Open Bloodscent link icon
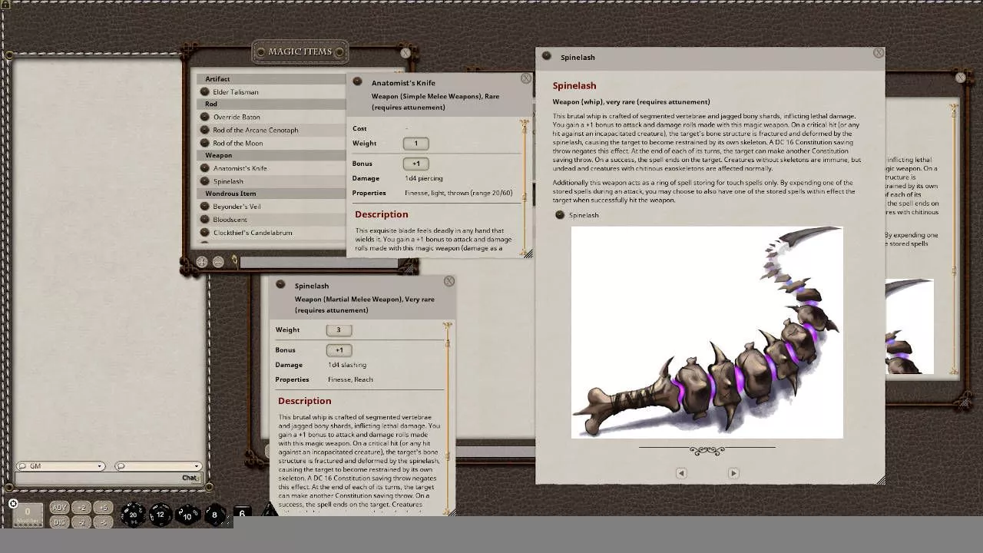 [x=204, y=220]
